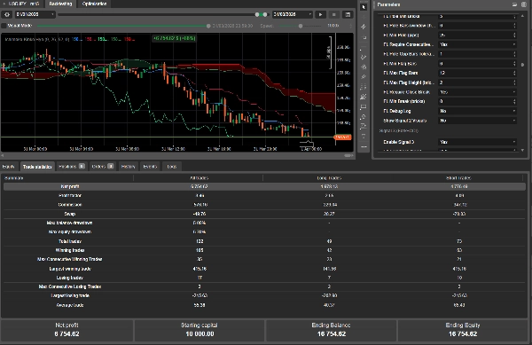This screenshot has height=345, width=532.
Task: Open the Trade statistics tab
Action: click(x=37, y=167)
